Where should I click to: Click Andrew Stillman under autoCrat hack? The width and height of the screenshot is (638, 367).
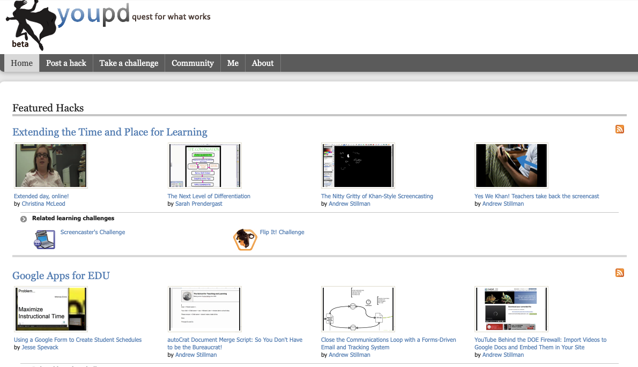(x=196, y=355)
